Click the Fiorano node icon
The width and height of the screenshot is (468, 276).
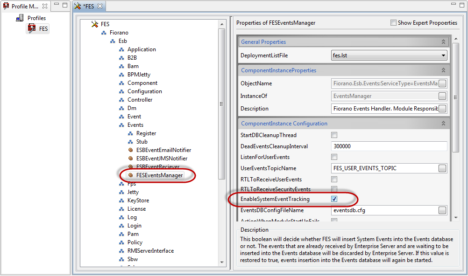coord(104,33)
